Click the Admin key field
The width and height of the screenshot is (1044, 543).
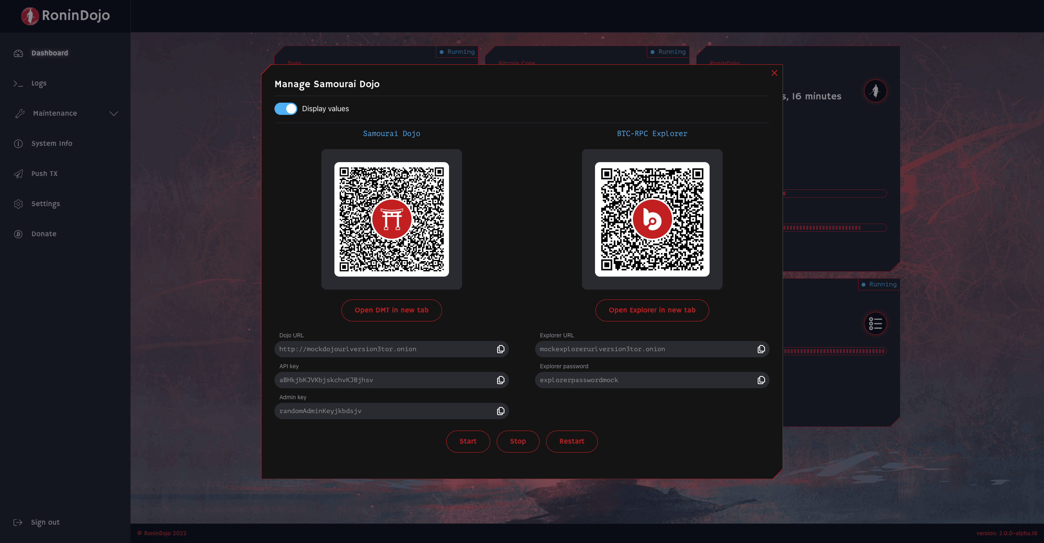[391, 411]
